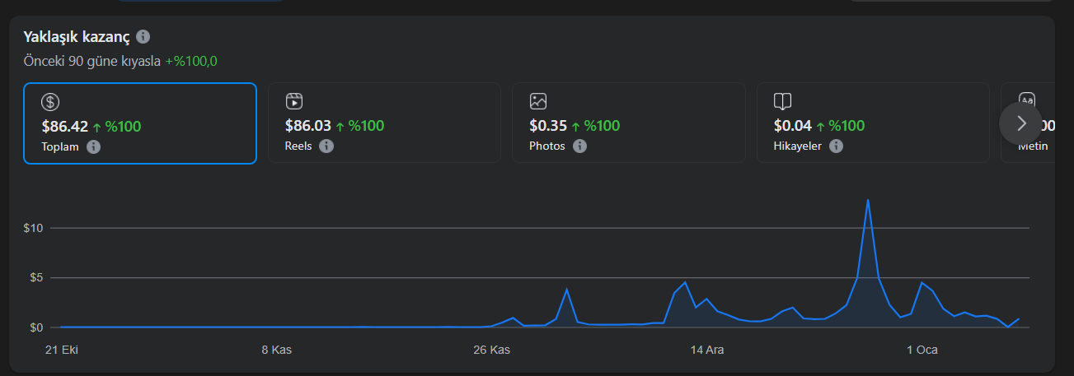Select the Hikayeler earnings card
Viewport: 1074px width, 376px height.
(873, 123)
